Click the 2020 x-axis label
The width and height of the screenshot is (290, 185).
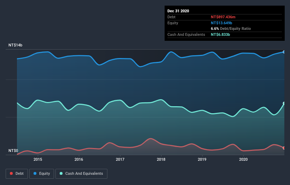pos(243,159)
